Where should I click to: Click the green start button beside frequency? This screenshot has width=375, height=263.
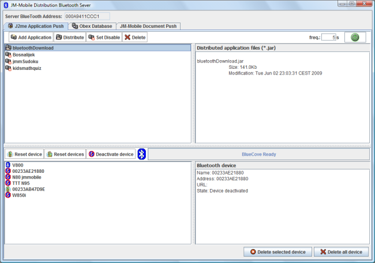click(x=355, y=37)
